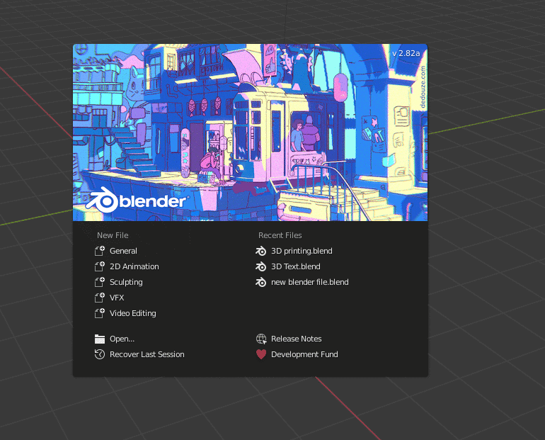Image resolution: width=545 pixels, height=440 pixels.
Task: Open the Release Notes link
Action: (296, 339)
